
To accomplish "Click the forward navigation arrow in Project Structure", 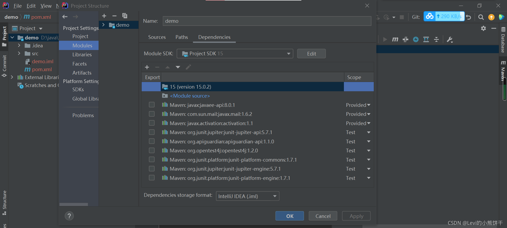I will point(75,17).
